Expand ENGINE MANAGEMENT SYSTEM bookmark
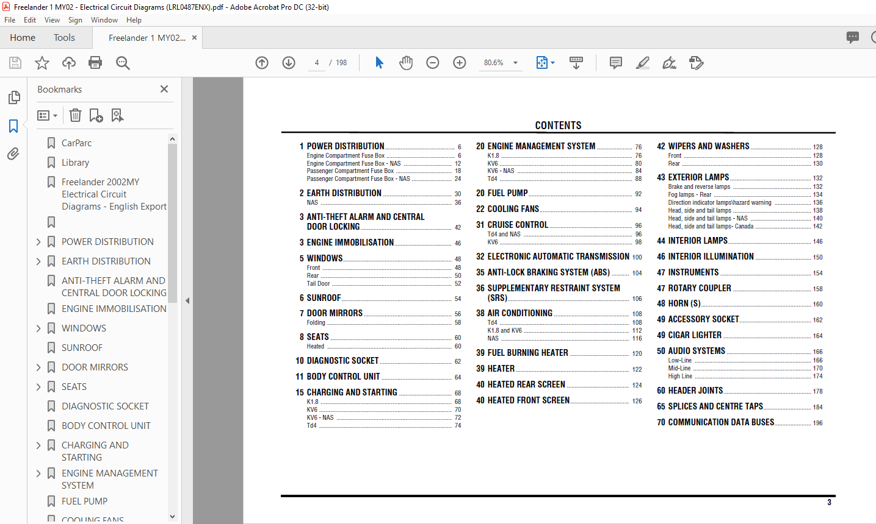876x524 pixels. click(38, 473)
